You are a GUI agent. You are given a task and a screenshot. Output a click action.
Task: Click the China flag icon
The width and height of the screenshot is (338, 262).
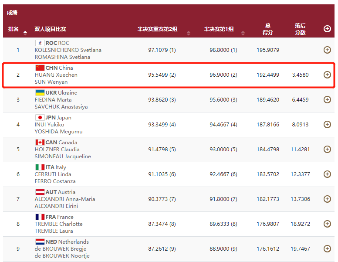point(40,68)
